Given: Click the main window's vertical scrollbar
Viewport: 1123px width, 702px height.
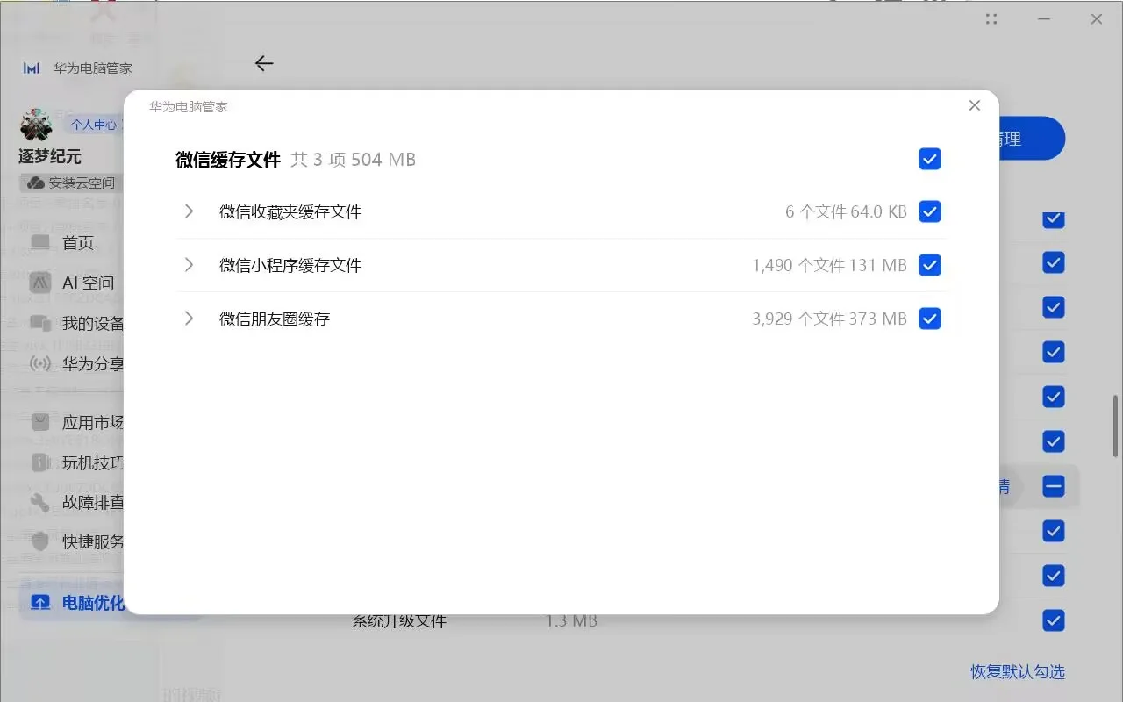Looking at the screenshot, I should [x=1115, y=425].
